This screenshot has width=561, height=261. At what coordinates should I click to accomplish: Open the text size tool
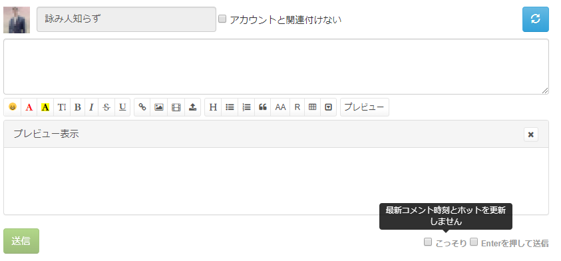tap(62, 107)
